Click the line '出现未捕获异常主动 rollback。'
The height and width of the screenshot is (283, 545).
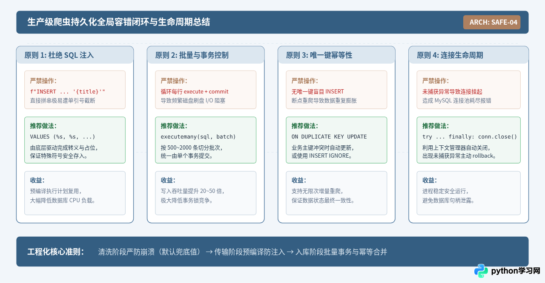(459, 156)
